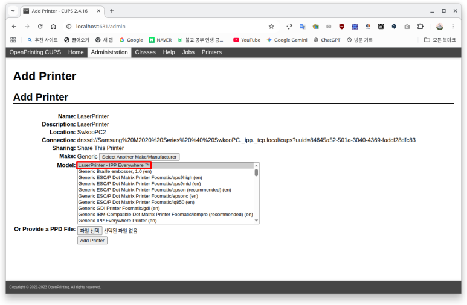Click the address bar showing localhost:631/admin
The image size is (467, 305).
tap(170, 27)
